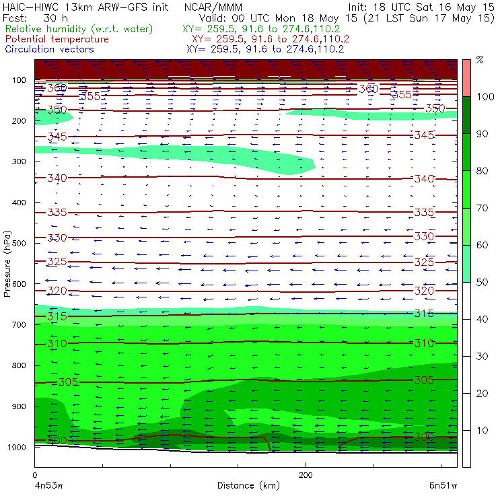Click the '80' colorbar scale label
Image resolution: width=498 pixels, height=498 pixels.
[482, 171]
